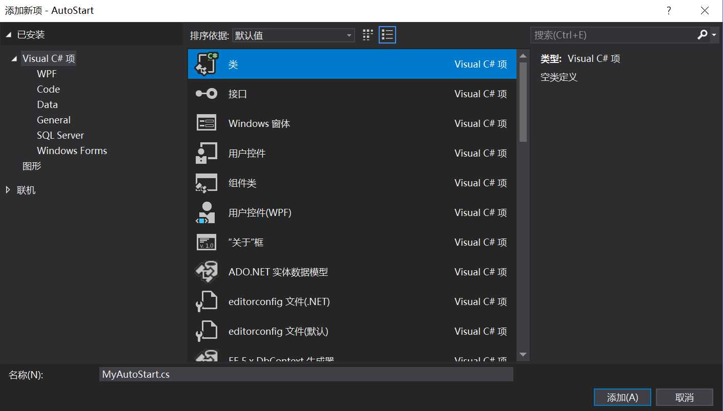Viewport: 723px width, 411px height.
Task: Select the 组件类 template name
Action: coord(242,183)
